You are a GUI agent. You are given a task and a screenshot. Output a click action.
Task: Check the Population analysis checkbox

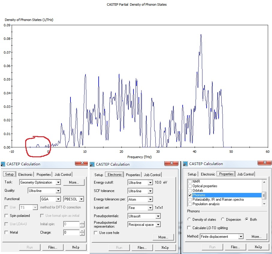(190, 204)
